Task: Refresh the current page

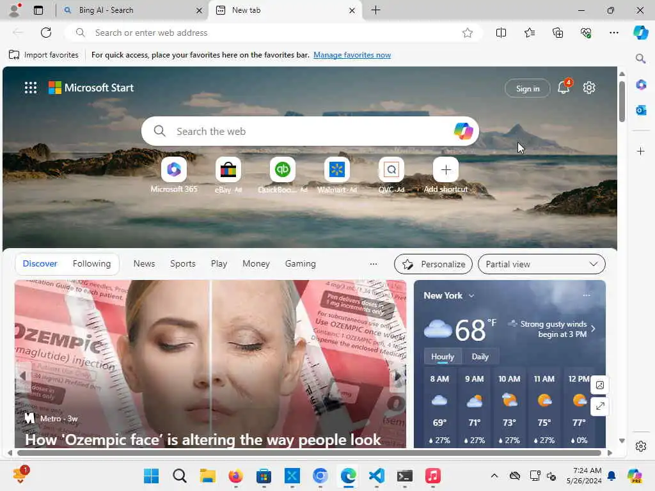Action: [46, 33]
